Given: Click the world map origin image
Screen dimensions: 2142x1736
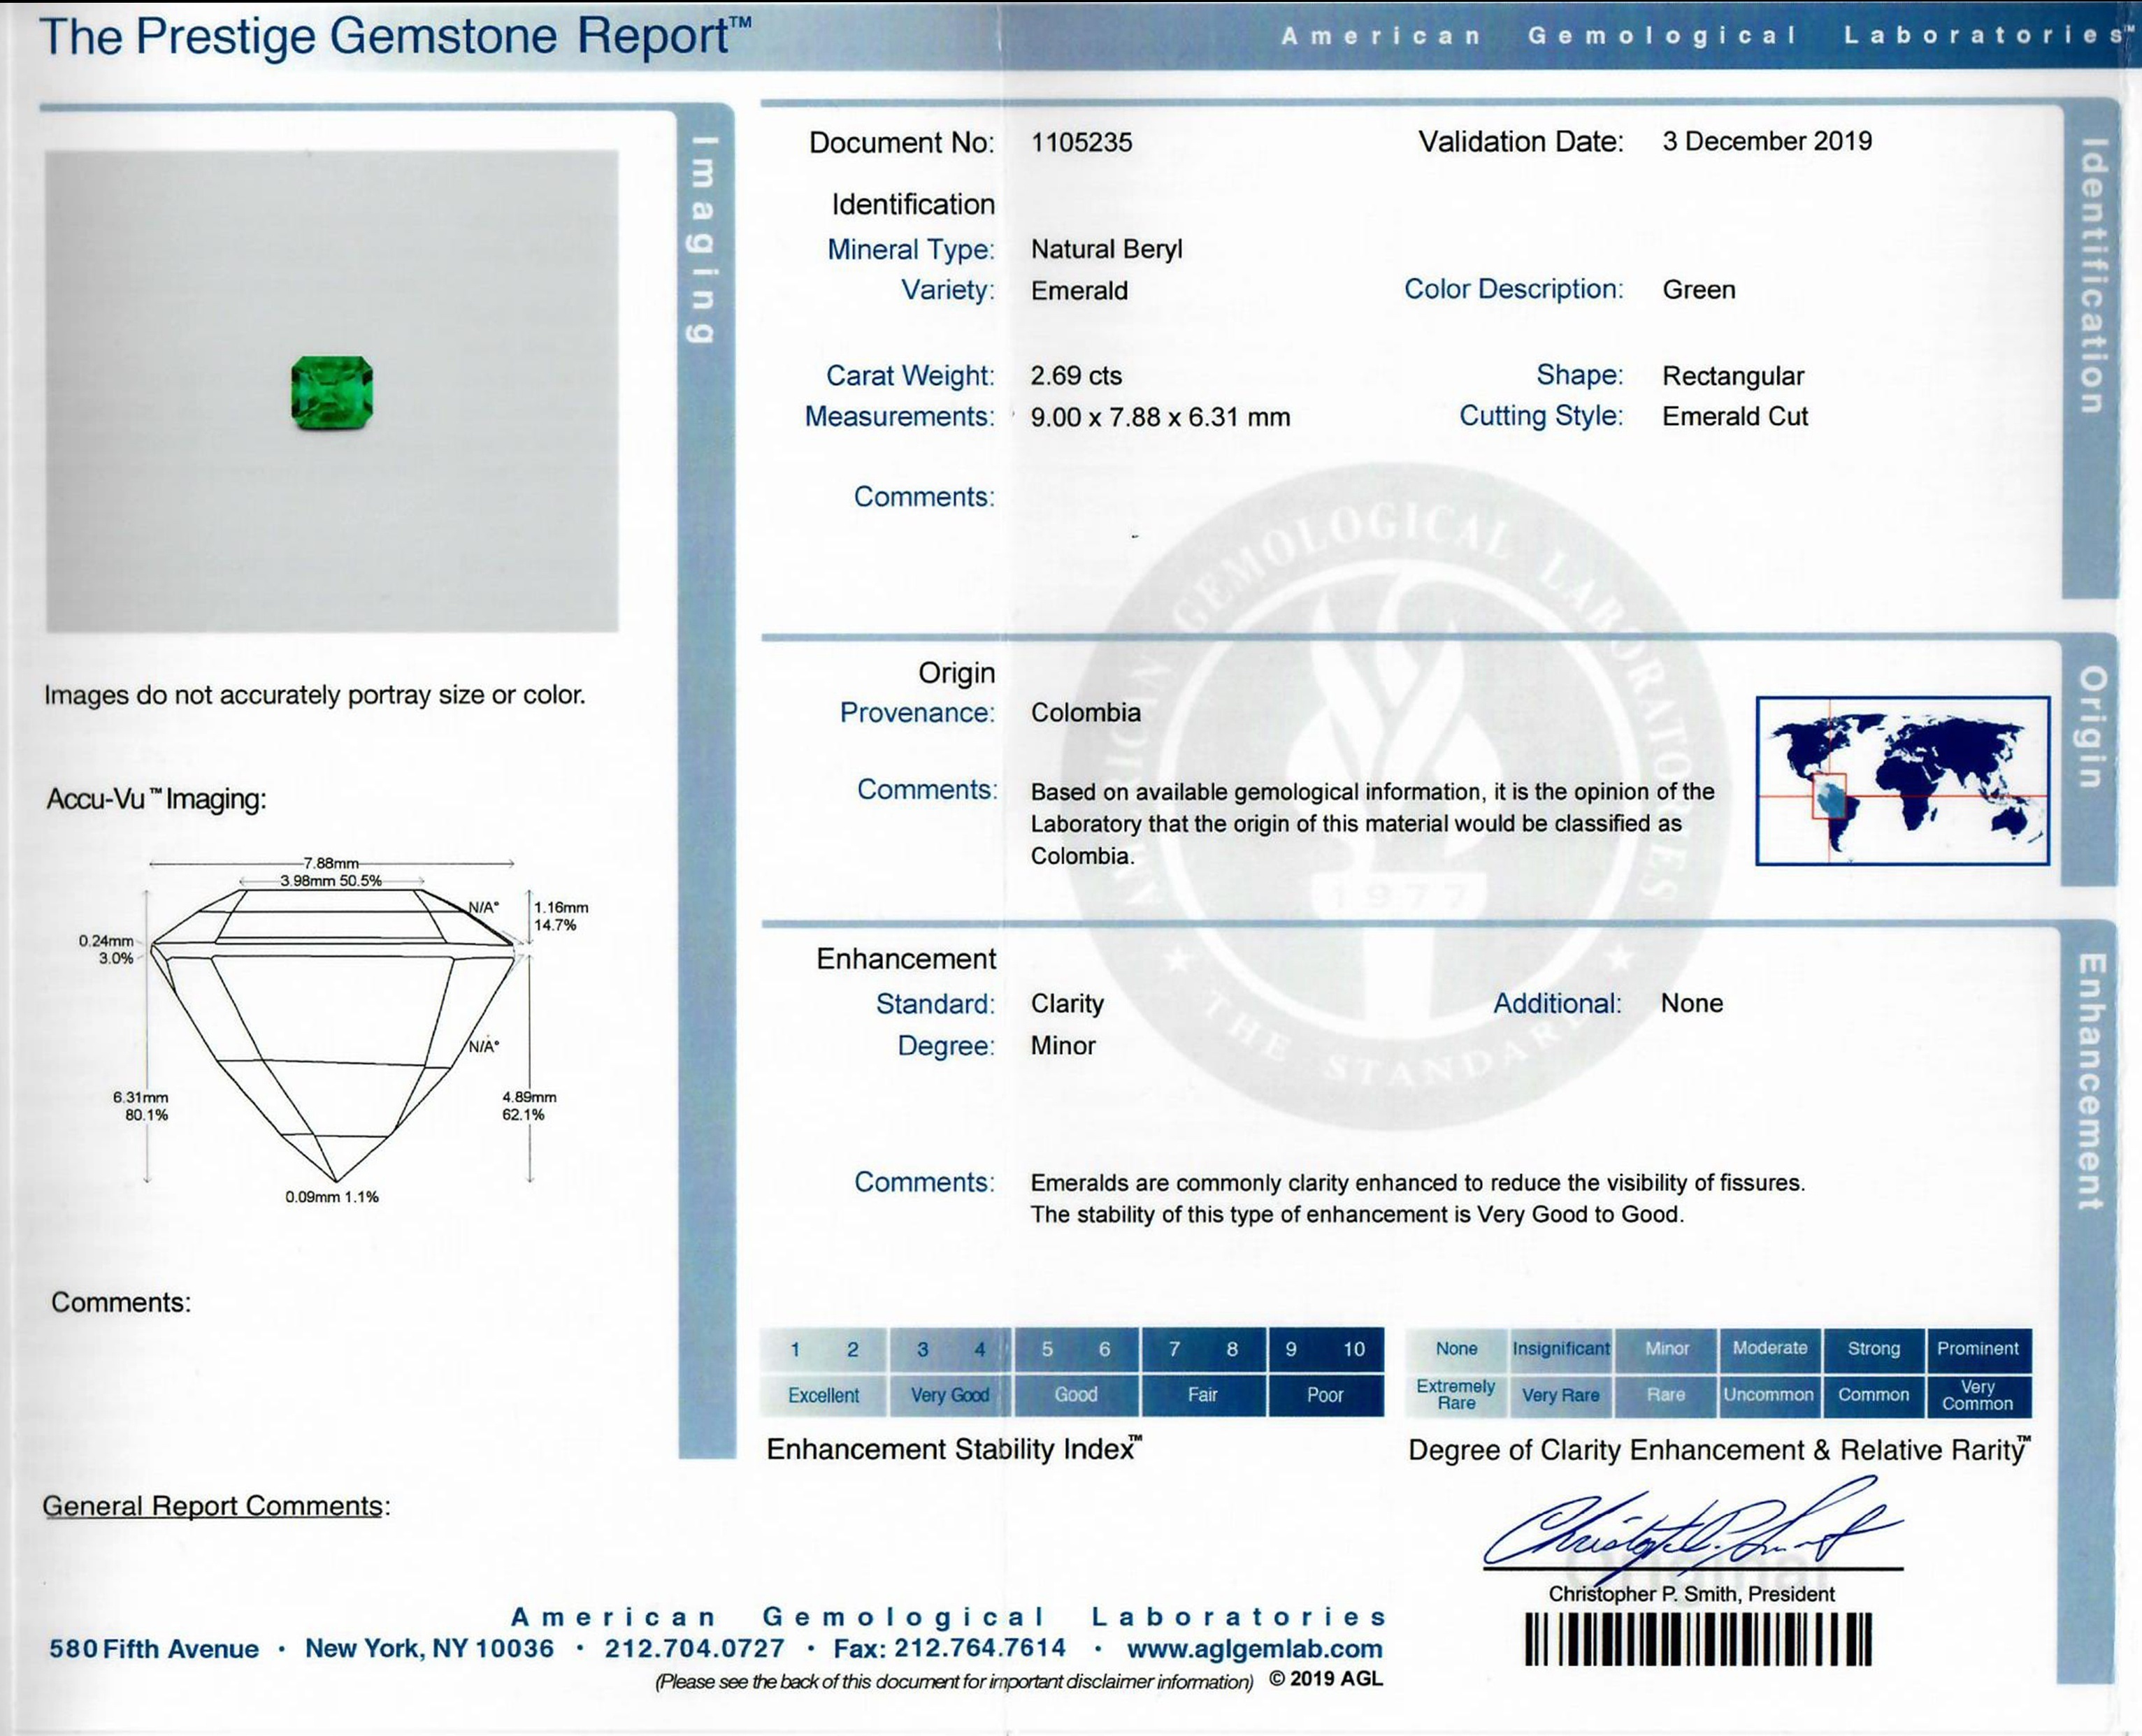Looking at the screenshot, I should coord(1903,781).
